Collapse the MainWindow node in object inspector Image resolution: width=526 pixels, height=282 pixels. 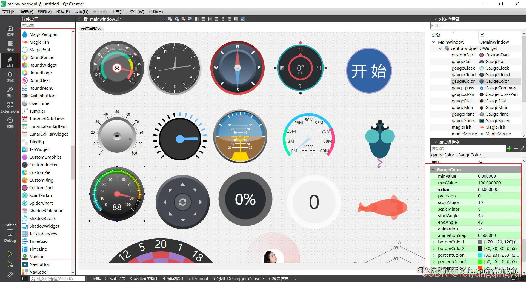pyautogui.click(x=434, y=42)
